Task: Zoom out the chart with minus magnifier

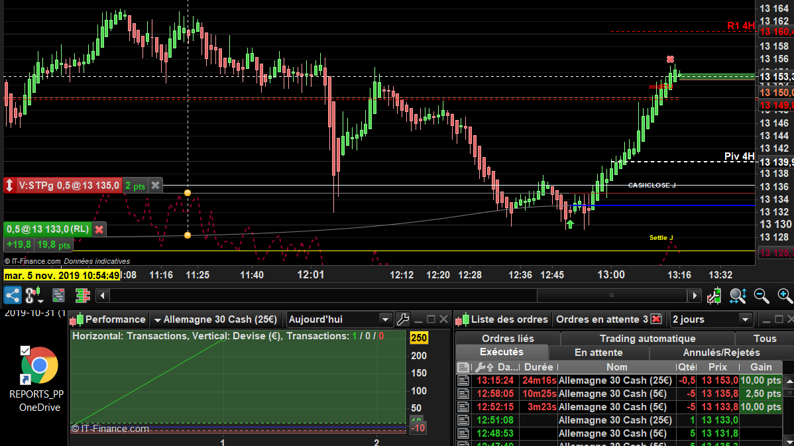Action: coord(762,296)
